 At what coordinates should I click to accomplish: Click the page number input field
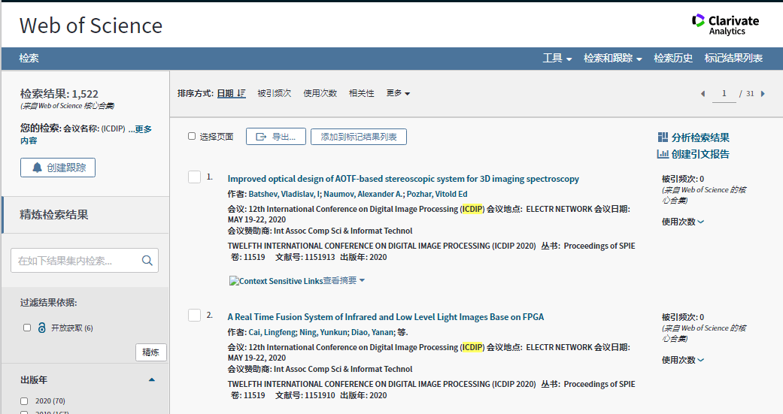point(724,94)
